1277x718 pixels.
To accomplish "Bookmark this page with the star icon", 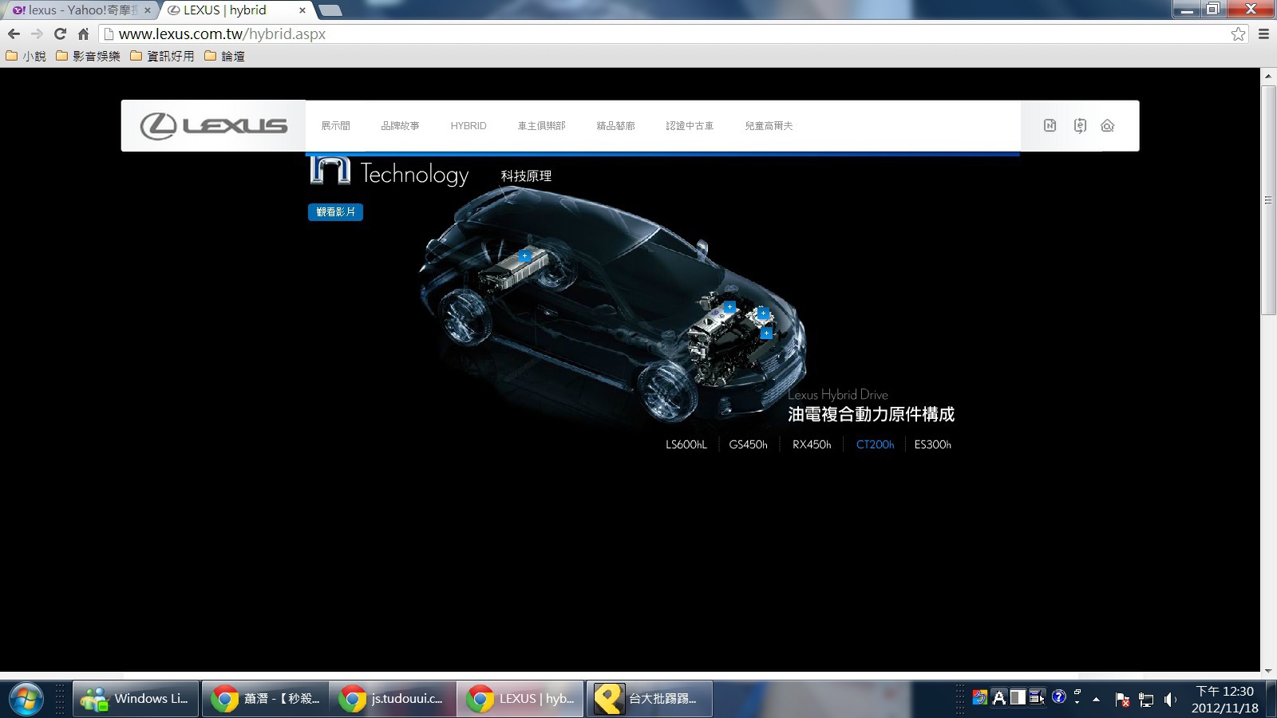I will (x=1238, y=34).
